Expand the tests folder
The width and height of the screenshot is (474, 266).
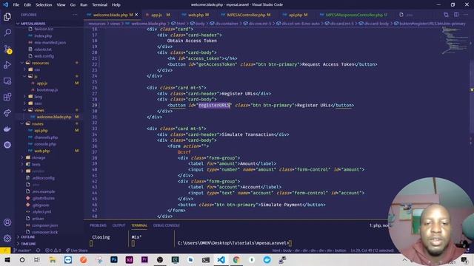(36, 164)
